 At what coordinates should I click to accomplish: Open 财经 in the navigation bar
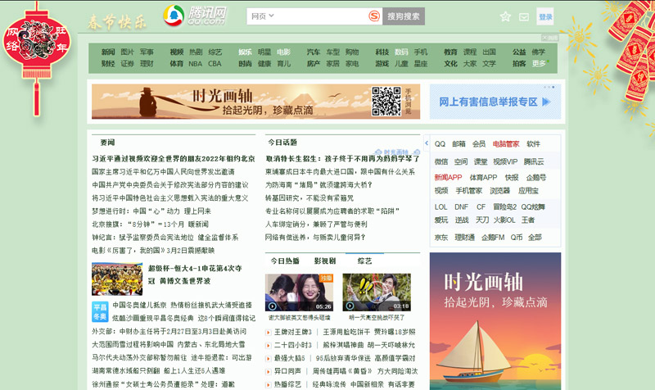pos(108,64)
